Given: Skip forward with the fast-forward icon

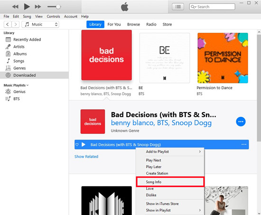Looking at the screenshot, I should 38,7.
